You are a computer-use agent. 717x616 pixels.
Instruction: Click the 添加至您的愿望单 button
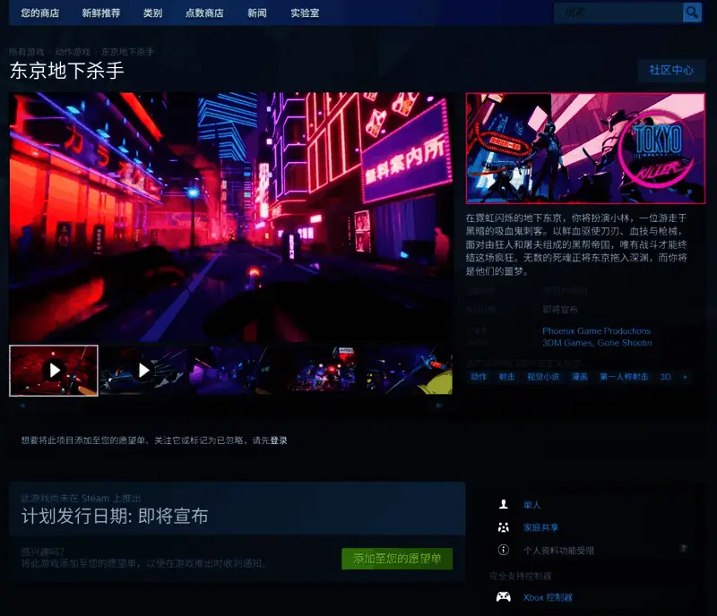coord(397,558)
